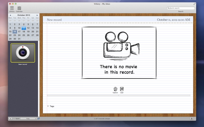
Task: Click the splitter handle below Capture and Load
Action: [x=119, y=95]
